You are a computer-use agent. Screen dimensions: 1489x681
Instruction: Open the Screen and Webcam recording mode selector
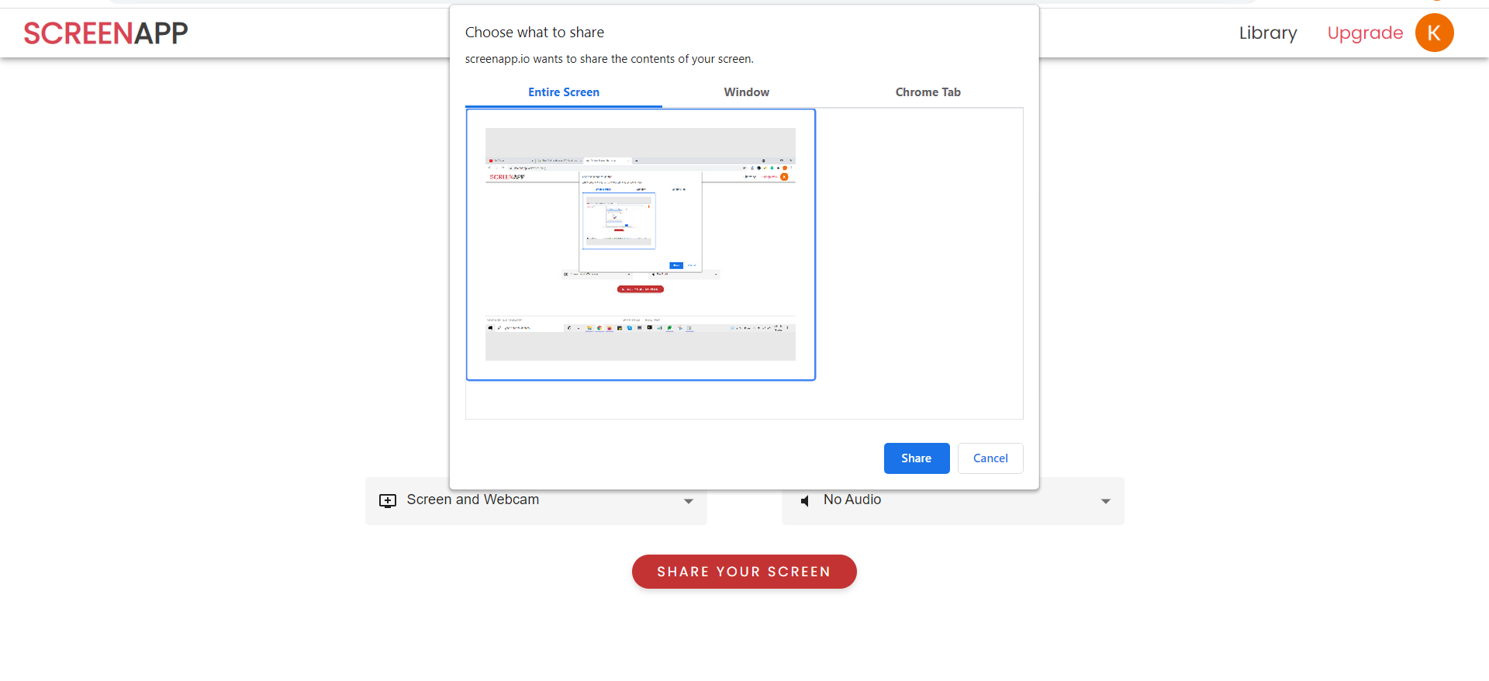tap(535, 501)
